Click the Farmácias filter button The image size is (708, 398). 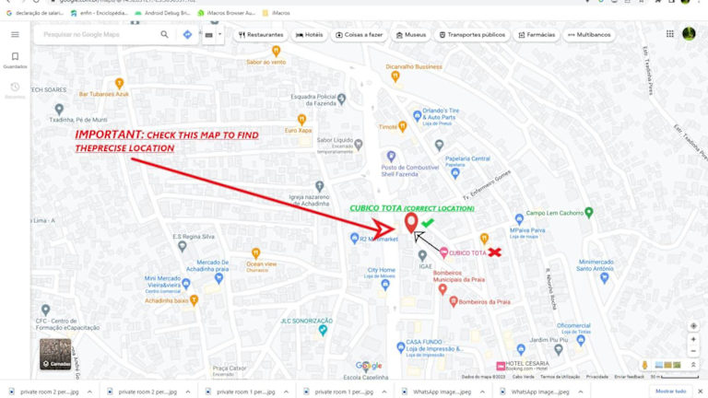(x=537, y=35)
